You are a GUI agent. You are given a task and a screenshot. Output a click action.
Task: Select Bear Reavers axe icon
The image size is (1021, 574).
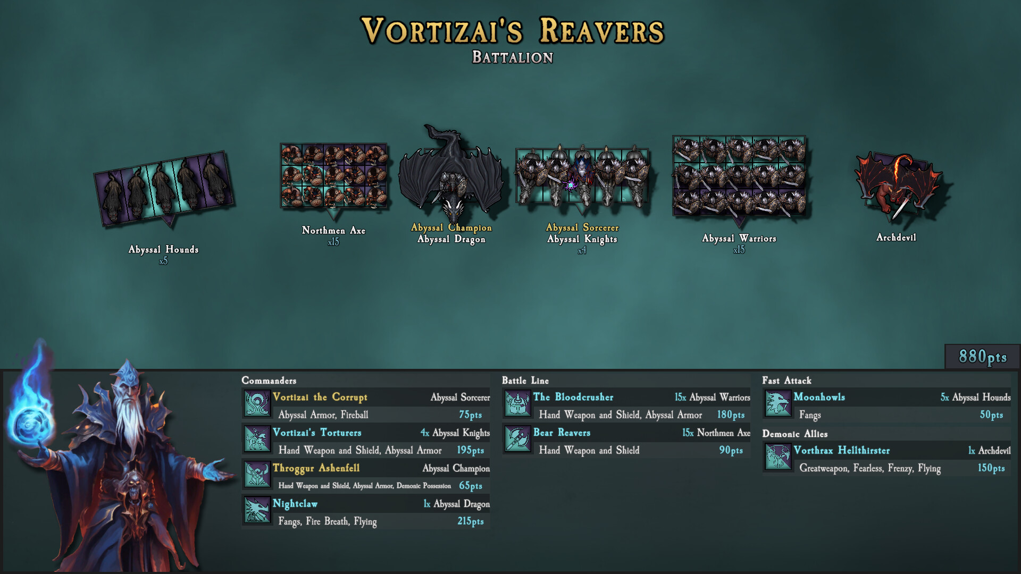[x=517, y=439]
